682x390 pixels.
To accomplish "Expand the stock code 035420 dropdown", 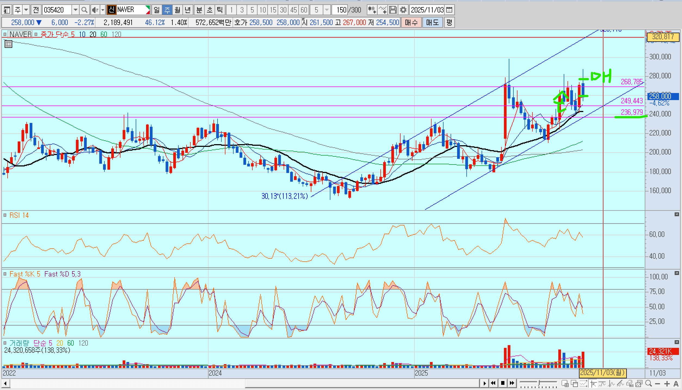I will pos(75,10).
